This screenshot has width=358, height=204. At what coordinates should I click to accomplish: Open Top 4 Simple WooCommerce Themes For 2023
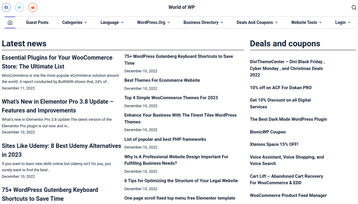coord(171,98)
